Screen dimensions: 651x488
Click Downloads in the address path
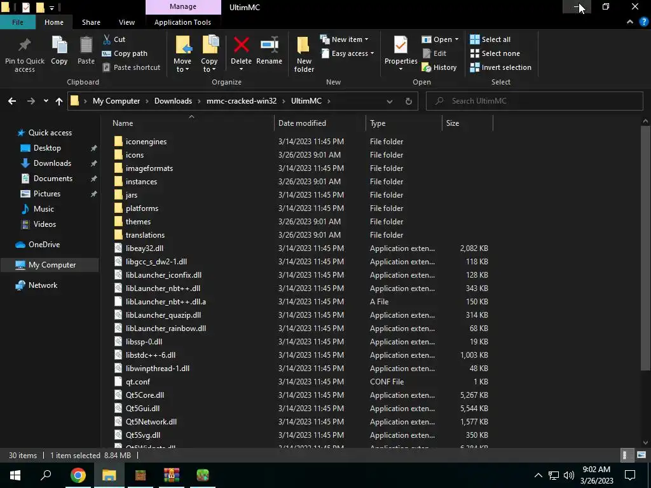pyautogui.click(x=173, y=101)
